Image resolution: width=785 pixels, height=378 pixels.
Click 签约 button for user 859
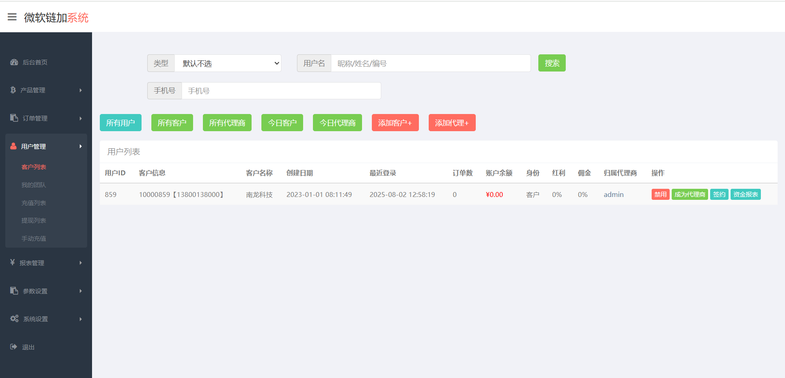[719, 195]
